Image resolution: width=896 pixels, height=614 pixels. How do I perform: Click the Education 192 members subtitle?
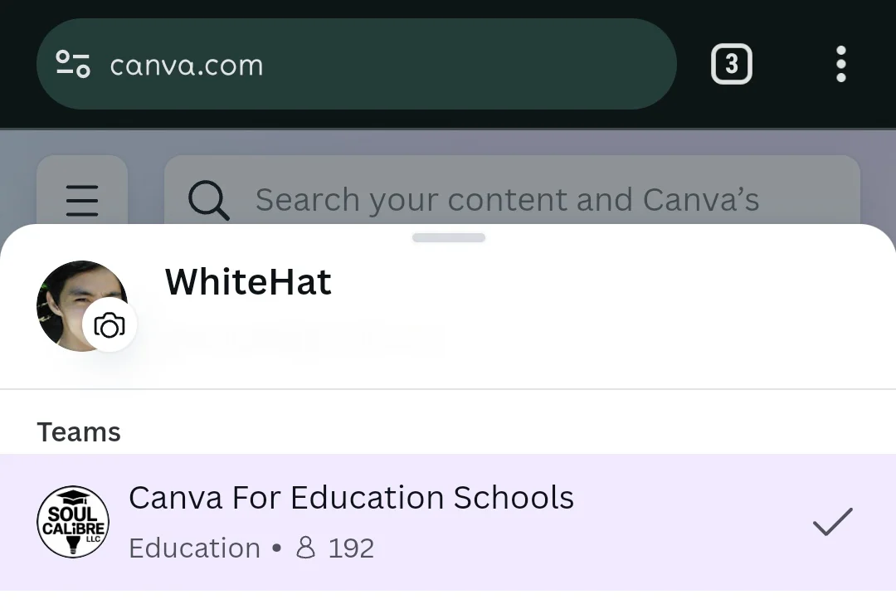pyautogui.click(x=251, y=548)
